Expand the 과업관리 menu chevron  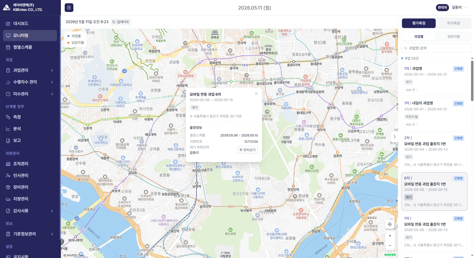point(52,70)
